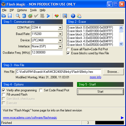126x126 pixels.
Task: Click the Browse... button
Action: [113, 72]
